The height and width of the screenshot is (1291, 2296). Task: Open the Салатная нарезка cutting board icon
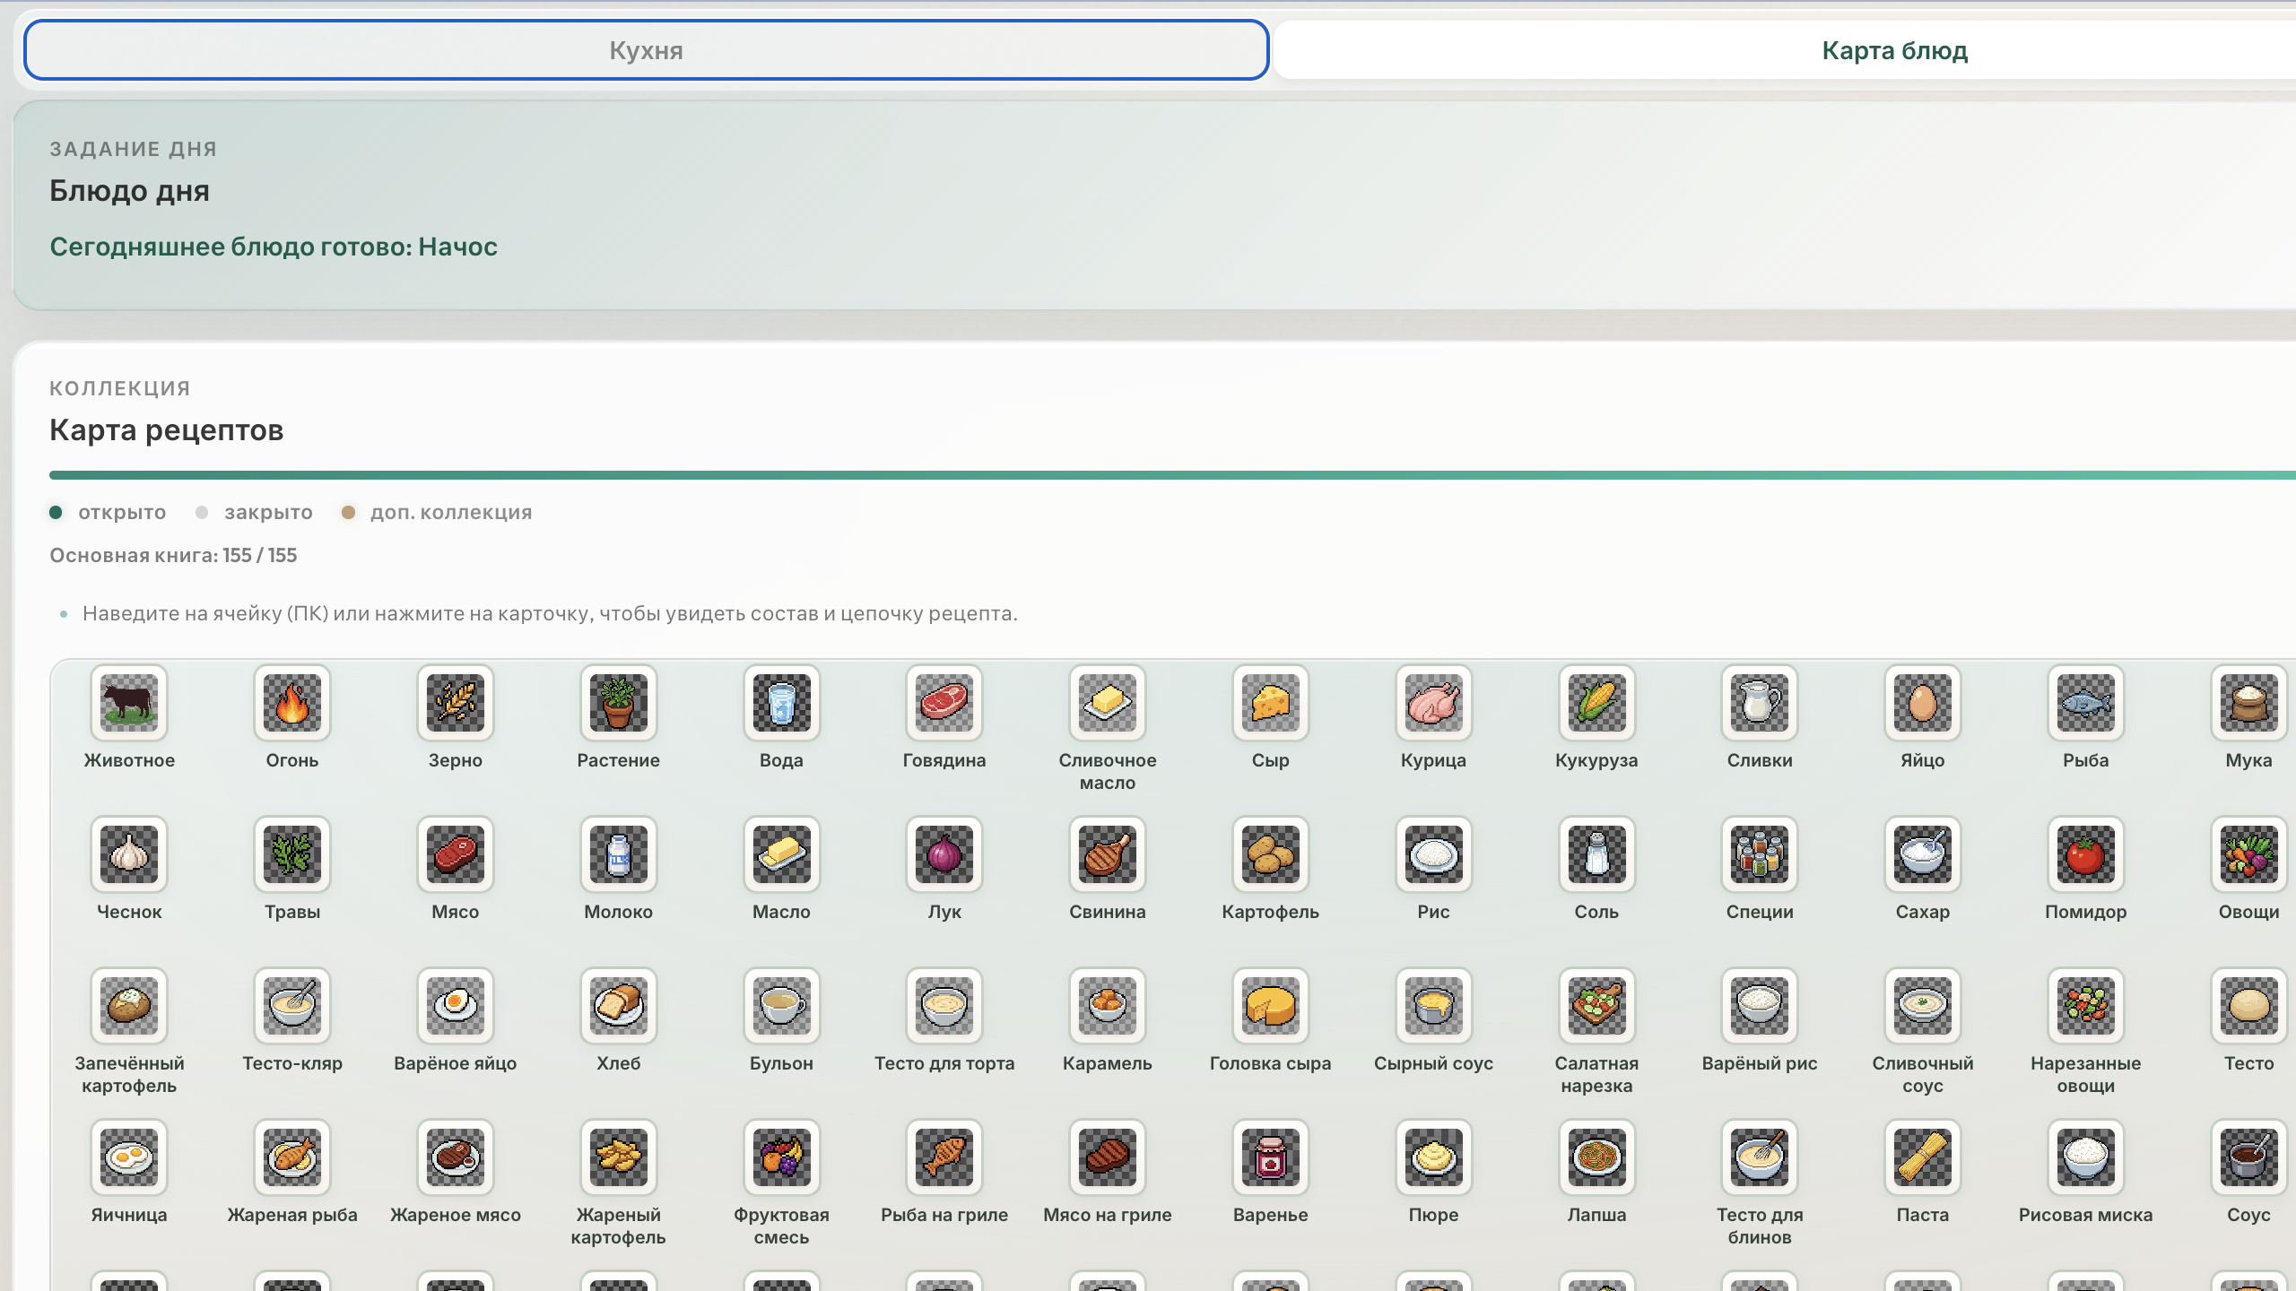[x=1597, y=1006]
